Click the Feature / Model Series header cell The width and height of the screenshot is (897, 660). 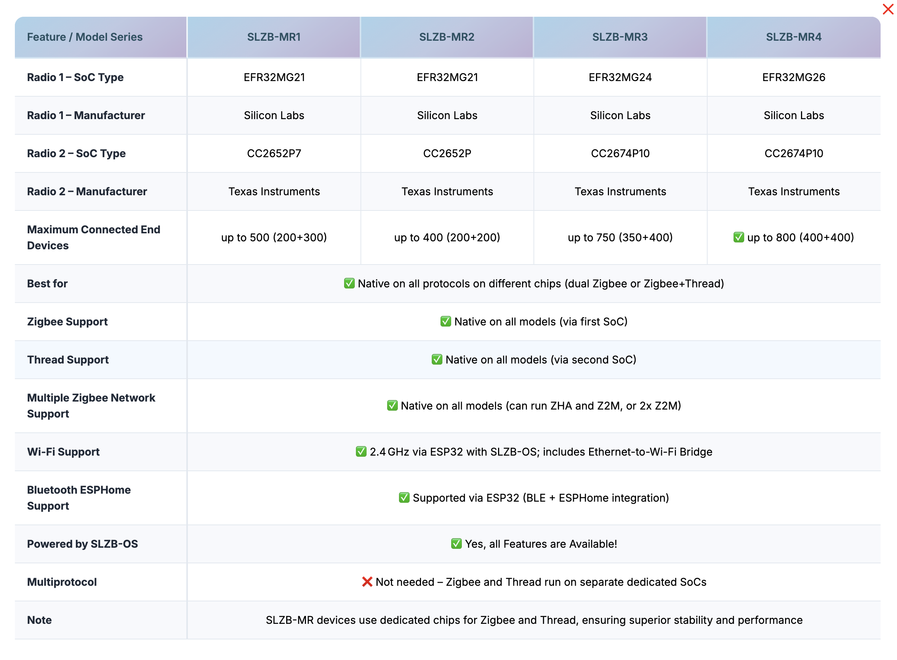85,37
